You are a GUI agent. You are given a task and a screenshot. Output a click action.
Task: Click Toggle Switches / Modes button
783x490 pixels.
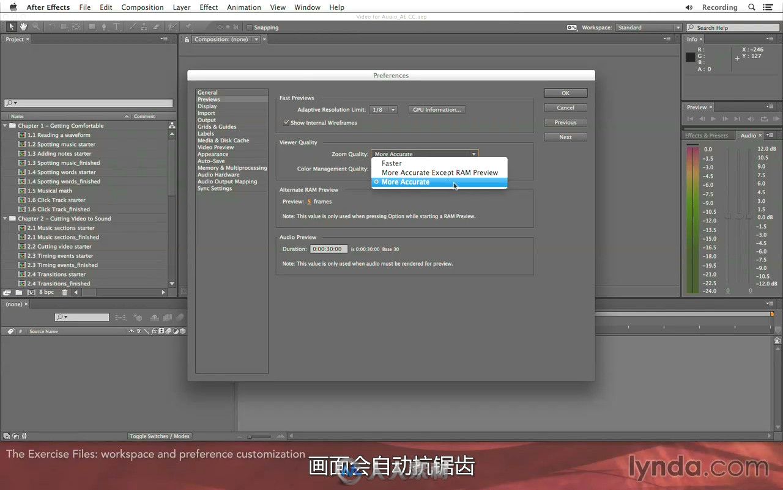160,436
